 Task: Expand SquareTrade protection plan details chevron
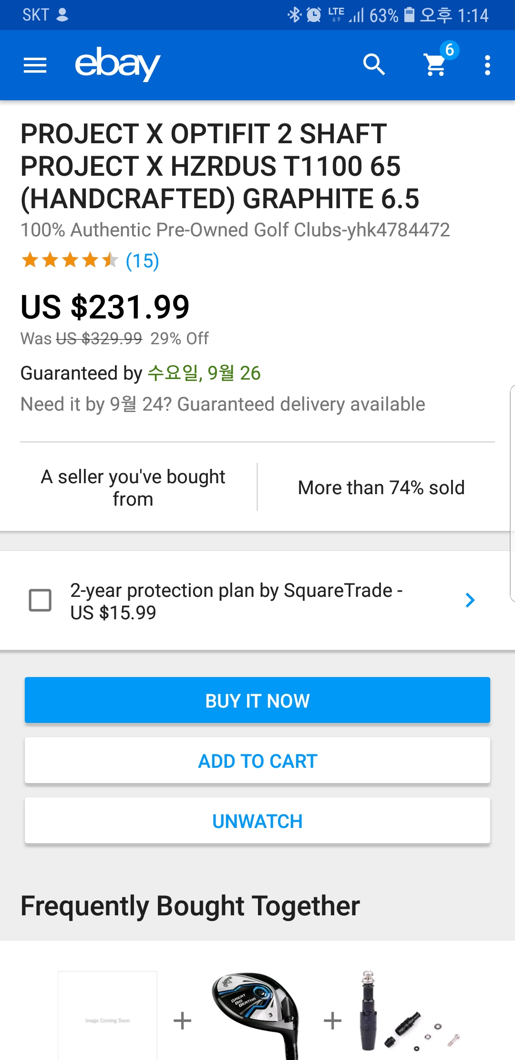pos(470,600)
